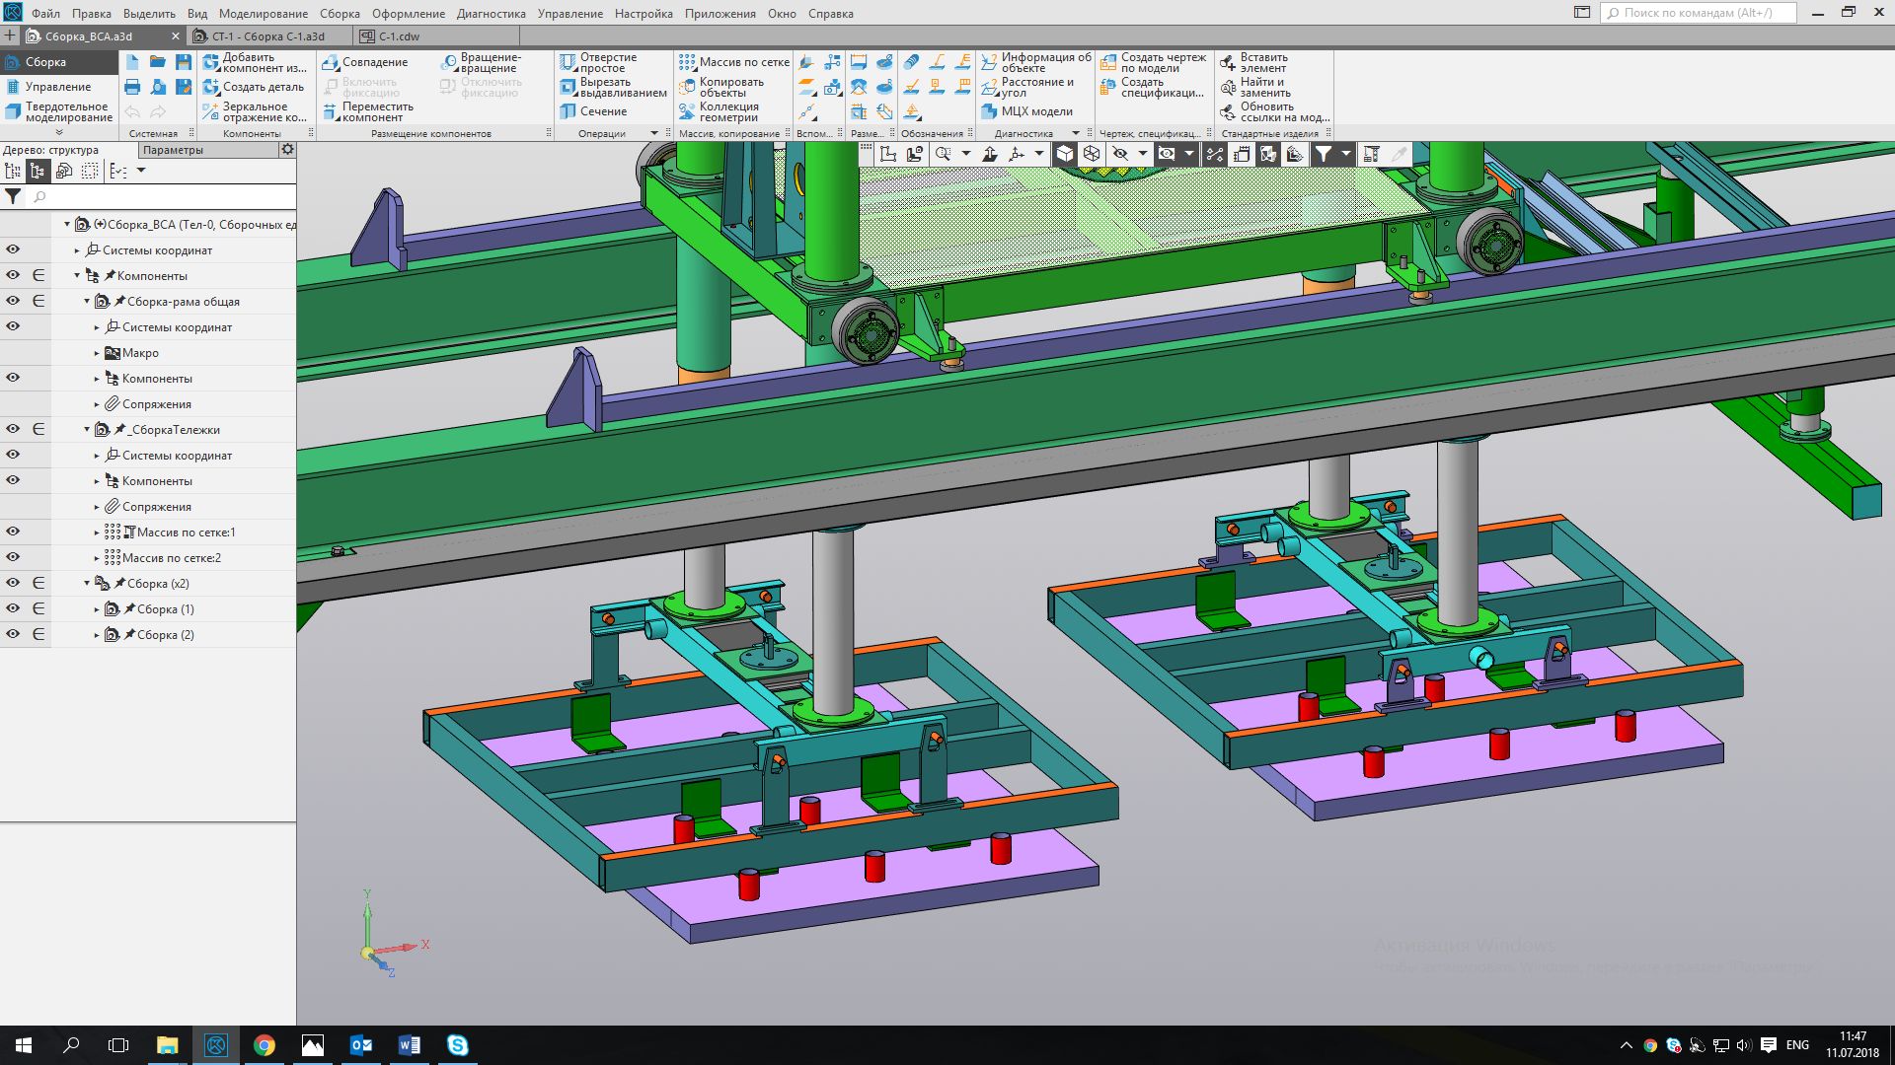Screen dimensions: 1895x1065
Task: Click the Save document icon
Action: tap(184, 62)
